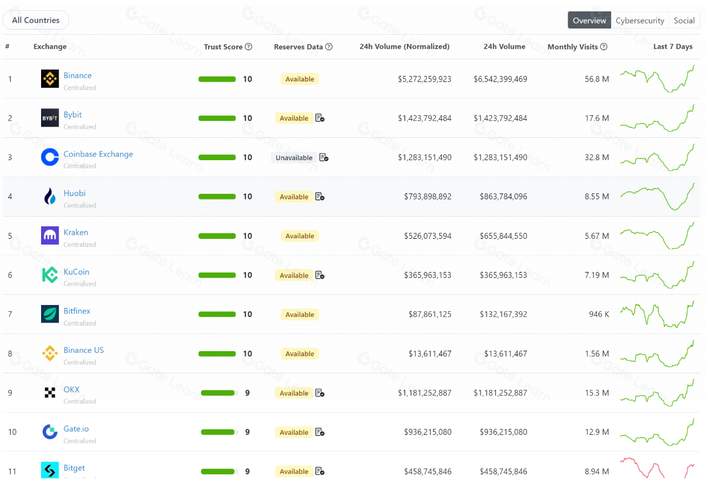The width and height of the screenshot is (707, 488).
Task: Click the Kraken purple logo icon
Action: tap(50, 235)
